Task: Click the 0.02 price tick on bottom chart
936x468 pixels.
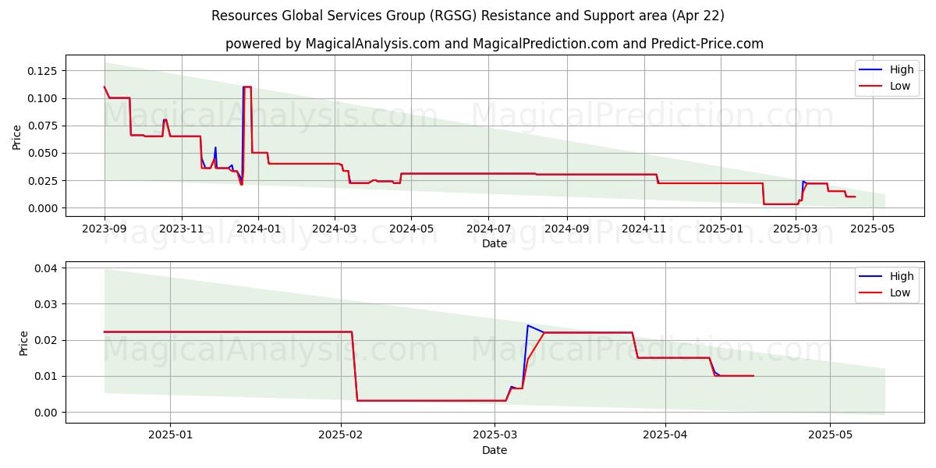Action: click(x=47, y=340)
